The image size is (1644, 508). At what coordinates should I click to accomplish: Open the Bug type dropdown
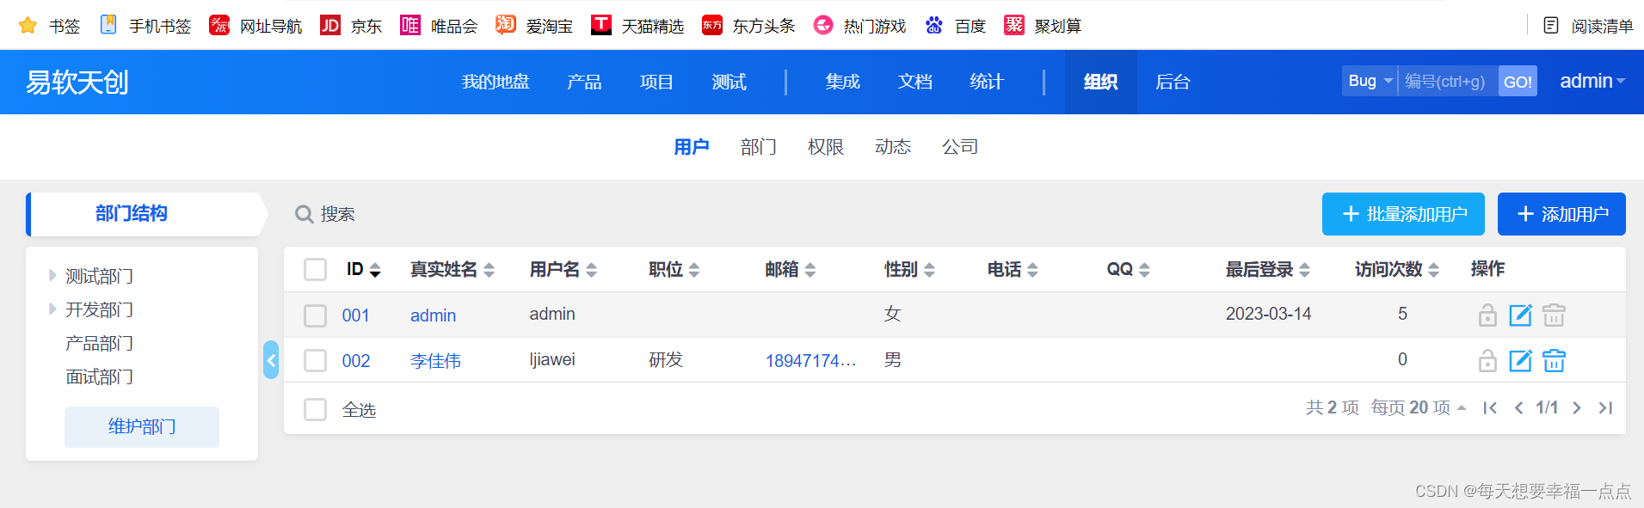[1370, 81]
